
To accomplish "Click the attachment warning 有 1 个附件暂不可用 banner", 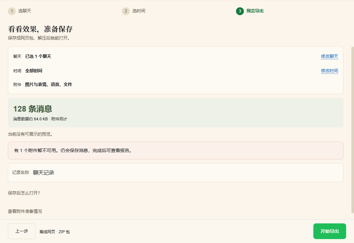I will pyautogui.click(x=176, y=150).
